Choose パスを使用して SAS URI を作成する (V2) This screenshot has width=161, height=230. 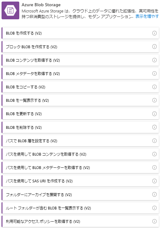coord(80,181)
